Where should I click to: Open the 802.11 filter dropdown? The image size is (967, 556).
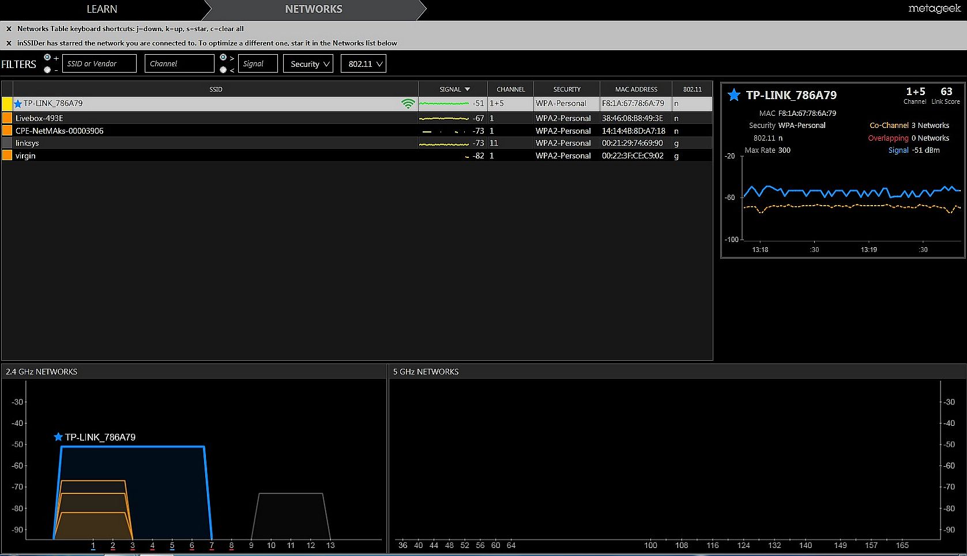[x=363, y=63]
